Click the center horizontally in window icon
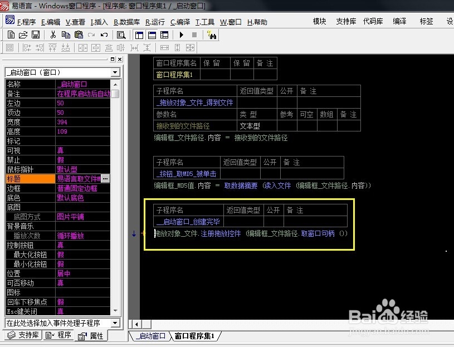 pos(83,48)
